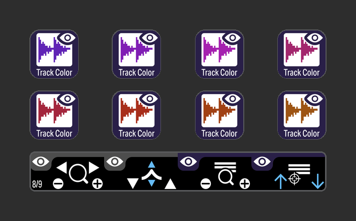
Task: Click the burnt orange Track Color icon
Action: click(x=219, y=115)
